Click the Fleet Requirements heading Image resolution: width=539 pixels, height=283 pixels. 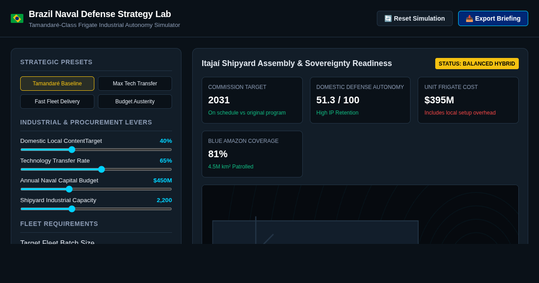[x=59, y=224]
